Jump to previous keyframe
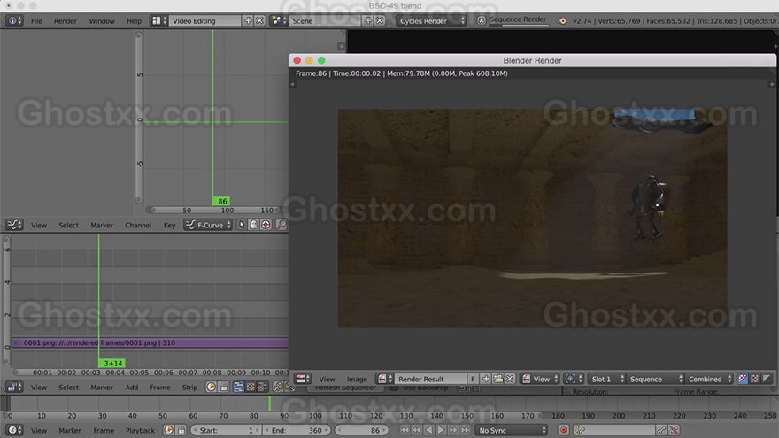779x438 pixels. [417, 430]
